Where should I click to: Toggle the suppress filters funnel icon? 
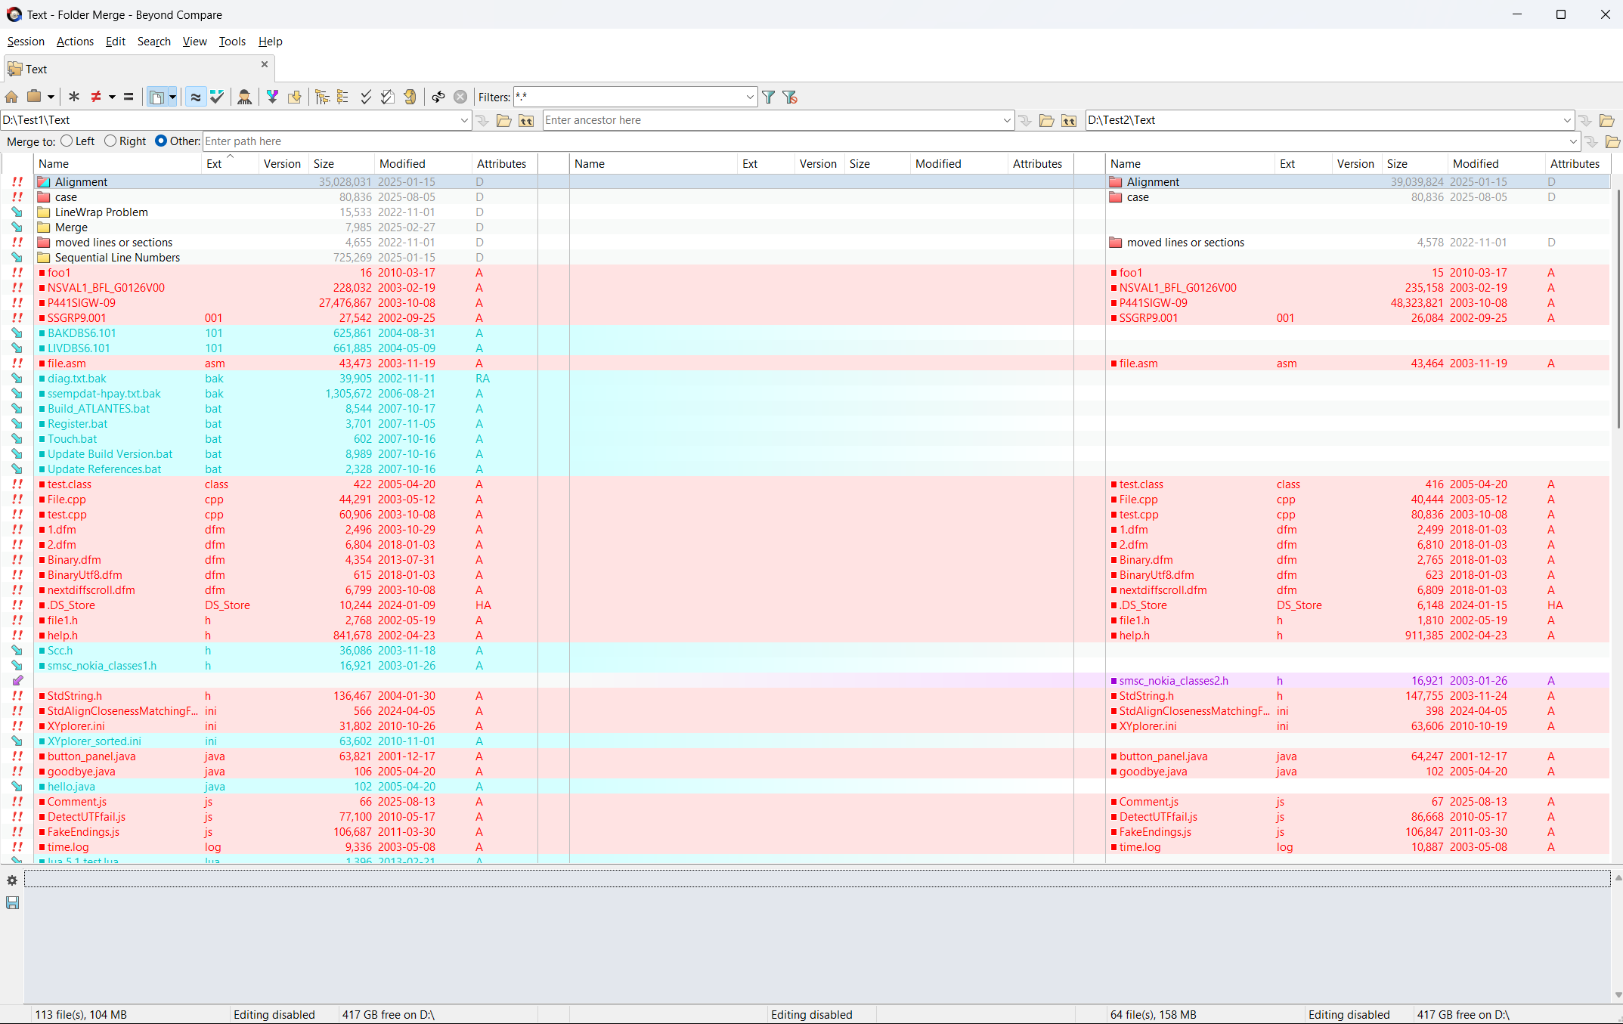click(x=790, y=97)
